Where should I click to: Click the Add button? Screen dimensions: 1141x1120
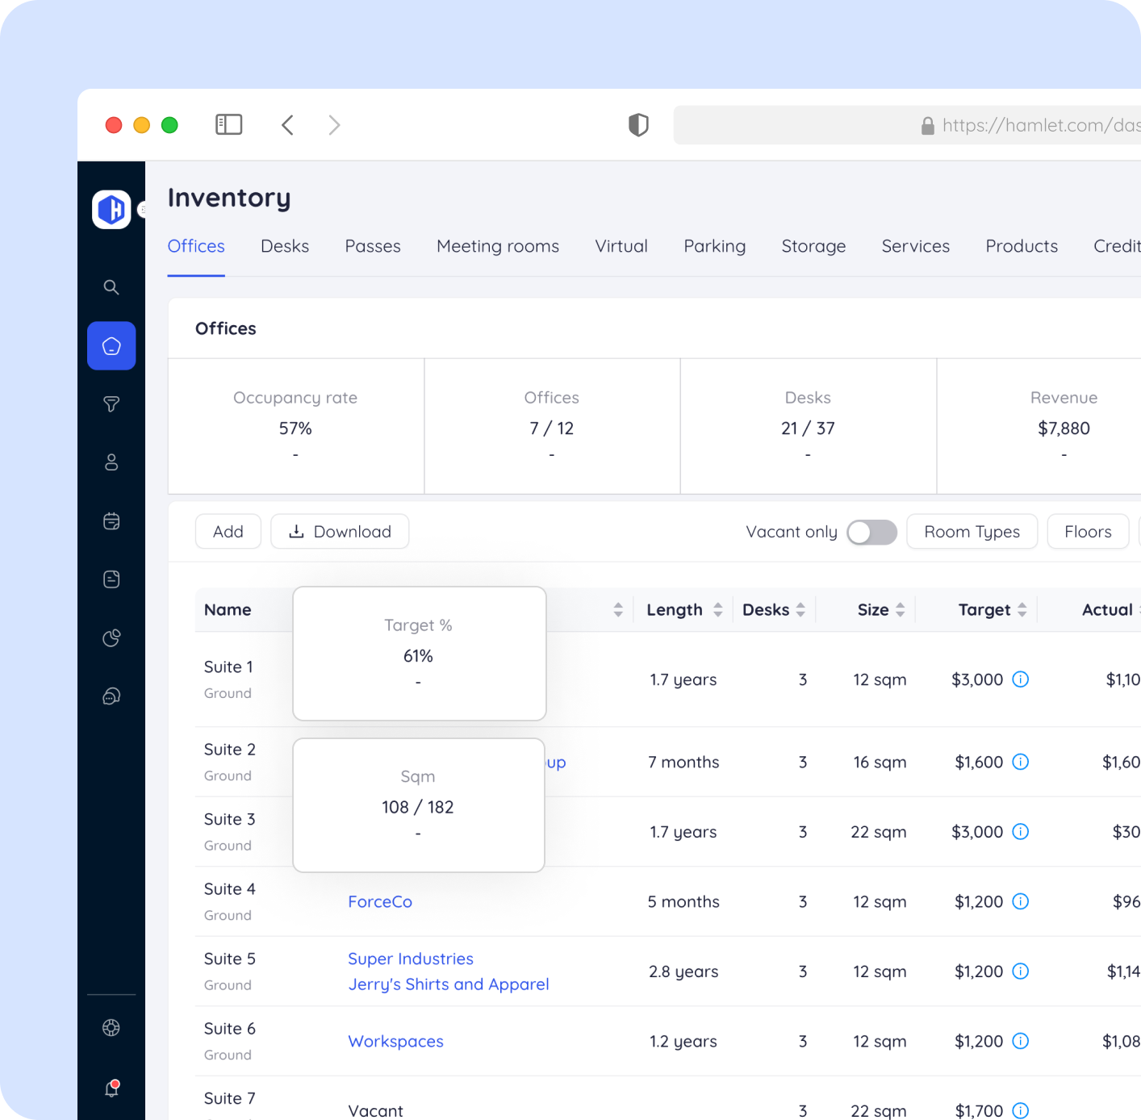pyautogui.click(x=228, y=532)
